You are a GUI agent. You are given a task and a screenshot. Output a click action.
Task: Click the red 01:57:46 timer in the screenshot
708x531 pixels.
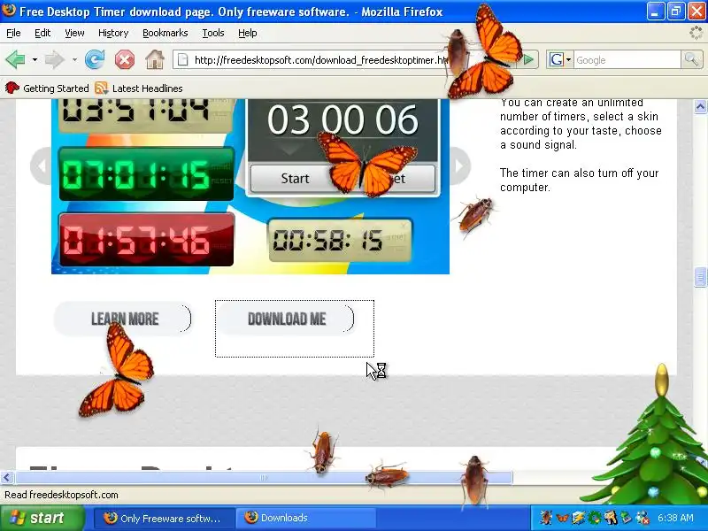[146, 239]
